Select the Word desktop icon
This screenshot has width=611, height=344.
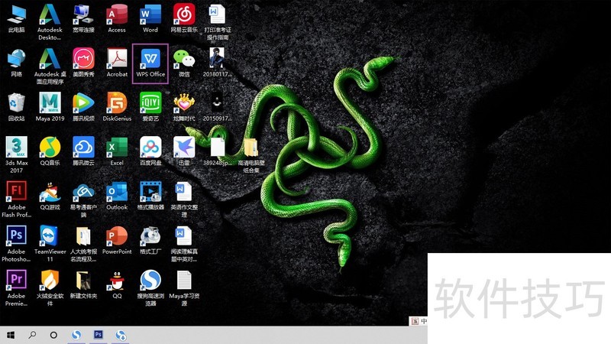click(x=150, y=18)
